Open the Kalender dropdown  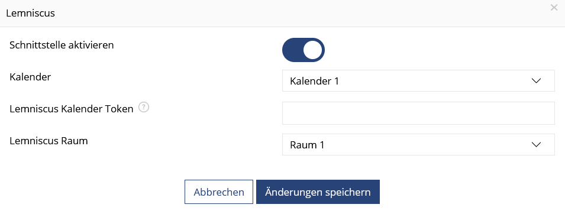pyautogui.click(x=418, y=81)
